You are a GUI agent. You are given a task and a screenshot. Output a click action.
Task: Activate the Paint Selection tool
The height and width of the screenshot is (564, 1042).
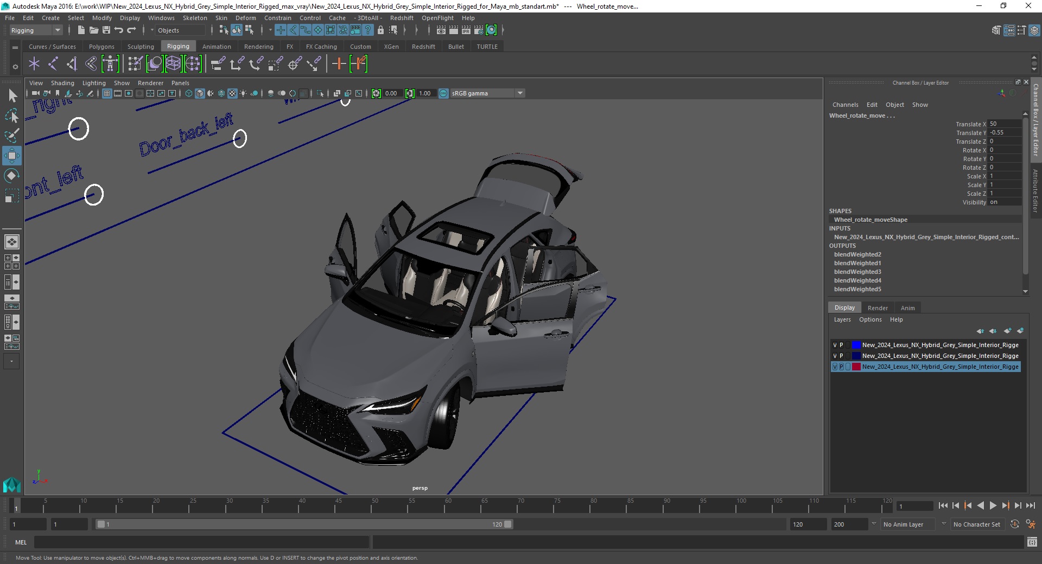tap(12, 136)
